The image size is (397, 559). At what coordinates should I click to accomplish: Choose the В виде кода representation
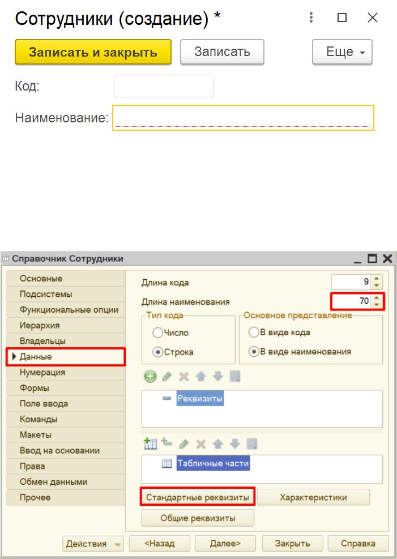pyautogui.click(x=254, y=332)
